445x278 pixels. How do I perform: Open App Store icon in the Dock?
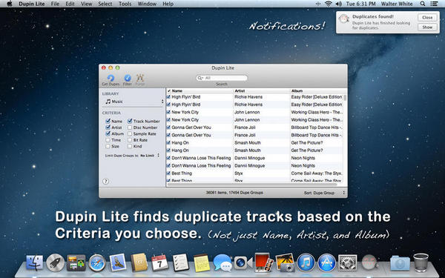(326, 262)
